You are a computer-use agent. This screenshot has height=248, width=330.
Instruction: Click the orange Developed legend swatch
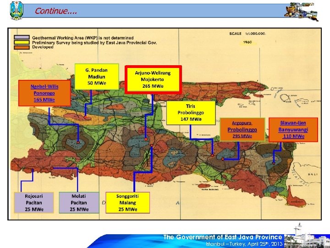[x=22, y=47]
